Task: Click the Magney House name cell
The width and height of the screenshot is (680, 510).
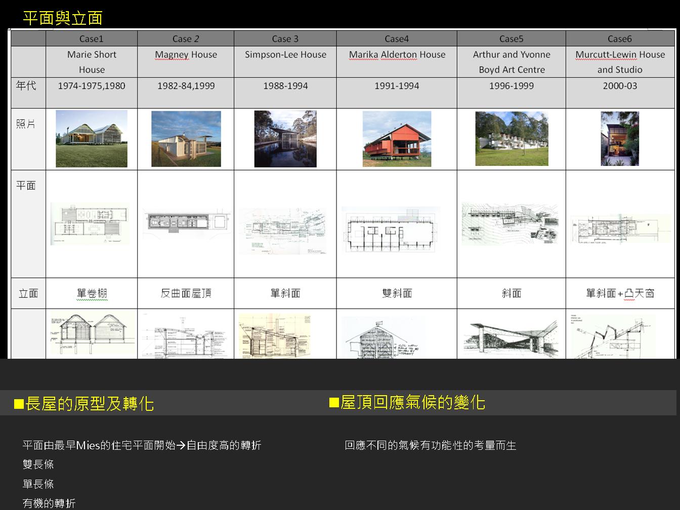Action: point(186,55)
